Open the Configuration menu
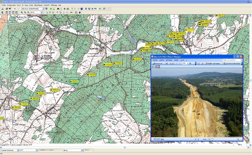252x155 pixels. pyautogui.click(x=11, y=5)
